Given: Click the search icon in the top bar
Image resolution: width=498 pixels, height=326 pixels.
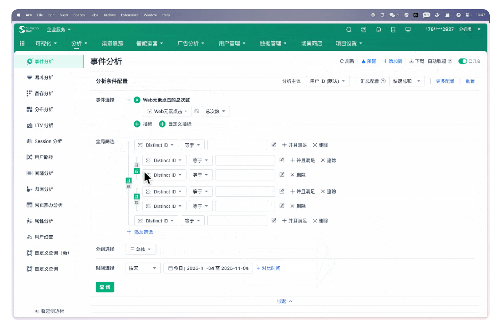Looking at the screenshot, I should tap(349, 30).
